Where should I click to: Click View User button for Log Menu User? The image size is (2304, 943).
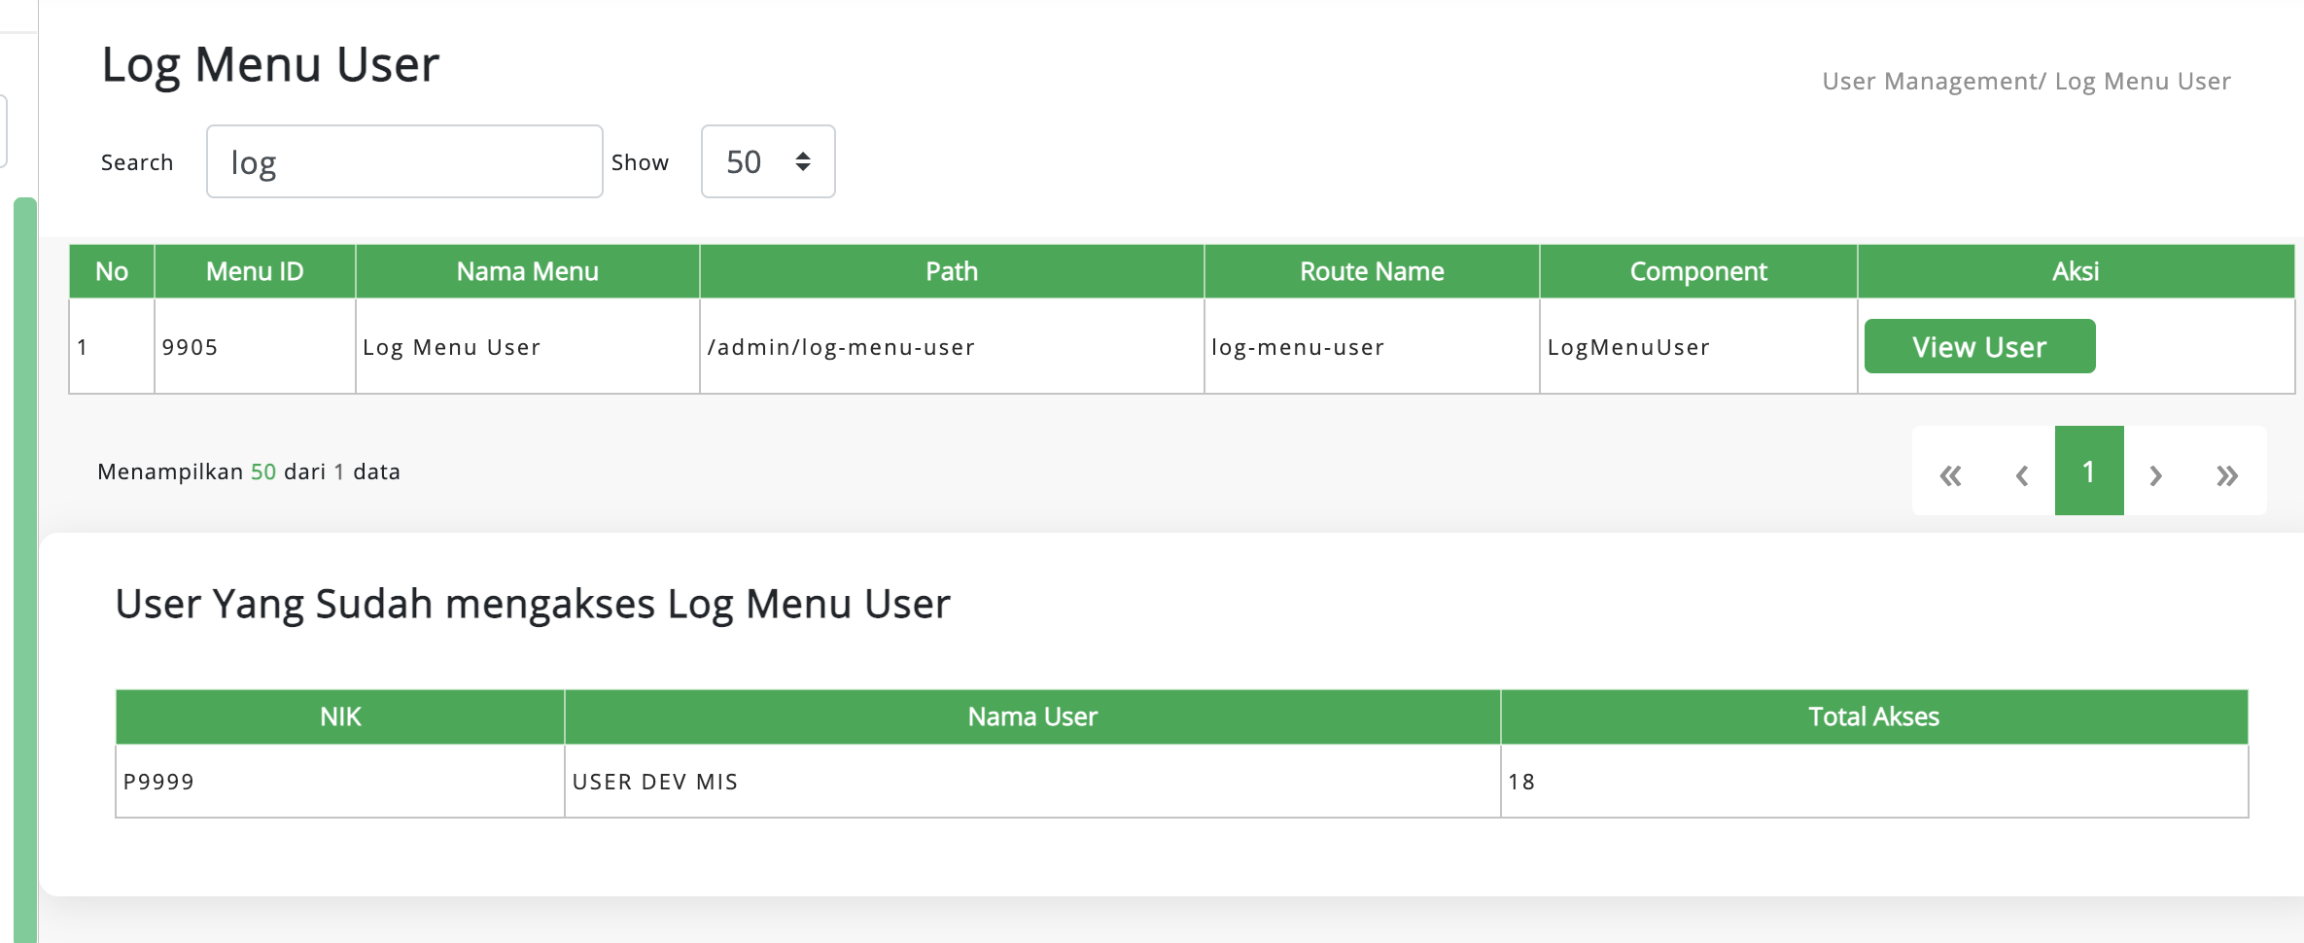click(1979, 346)
